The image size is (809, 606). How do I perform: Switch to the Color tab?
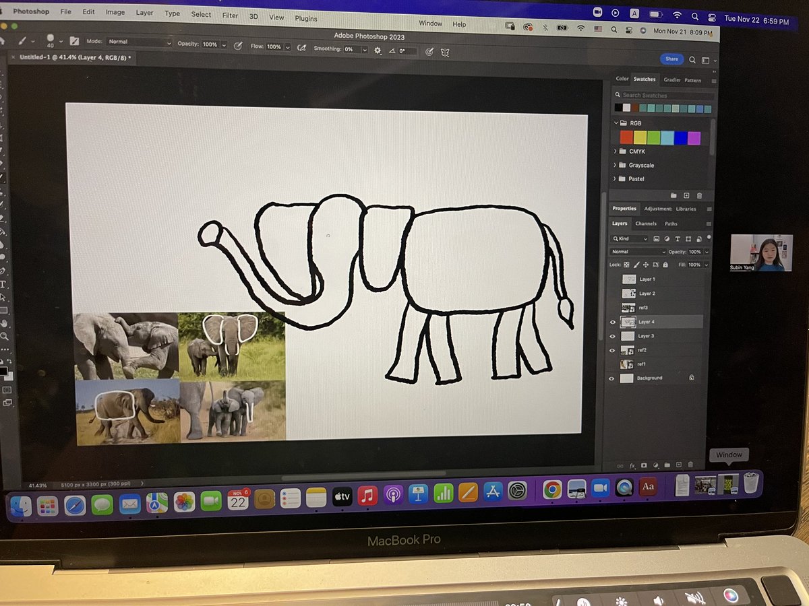(x=622, y=79)
